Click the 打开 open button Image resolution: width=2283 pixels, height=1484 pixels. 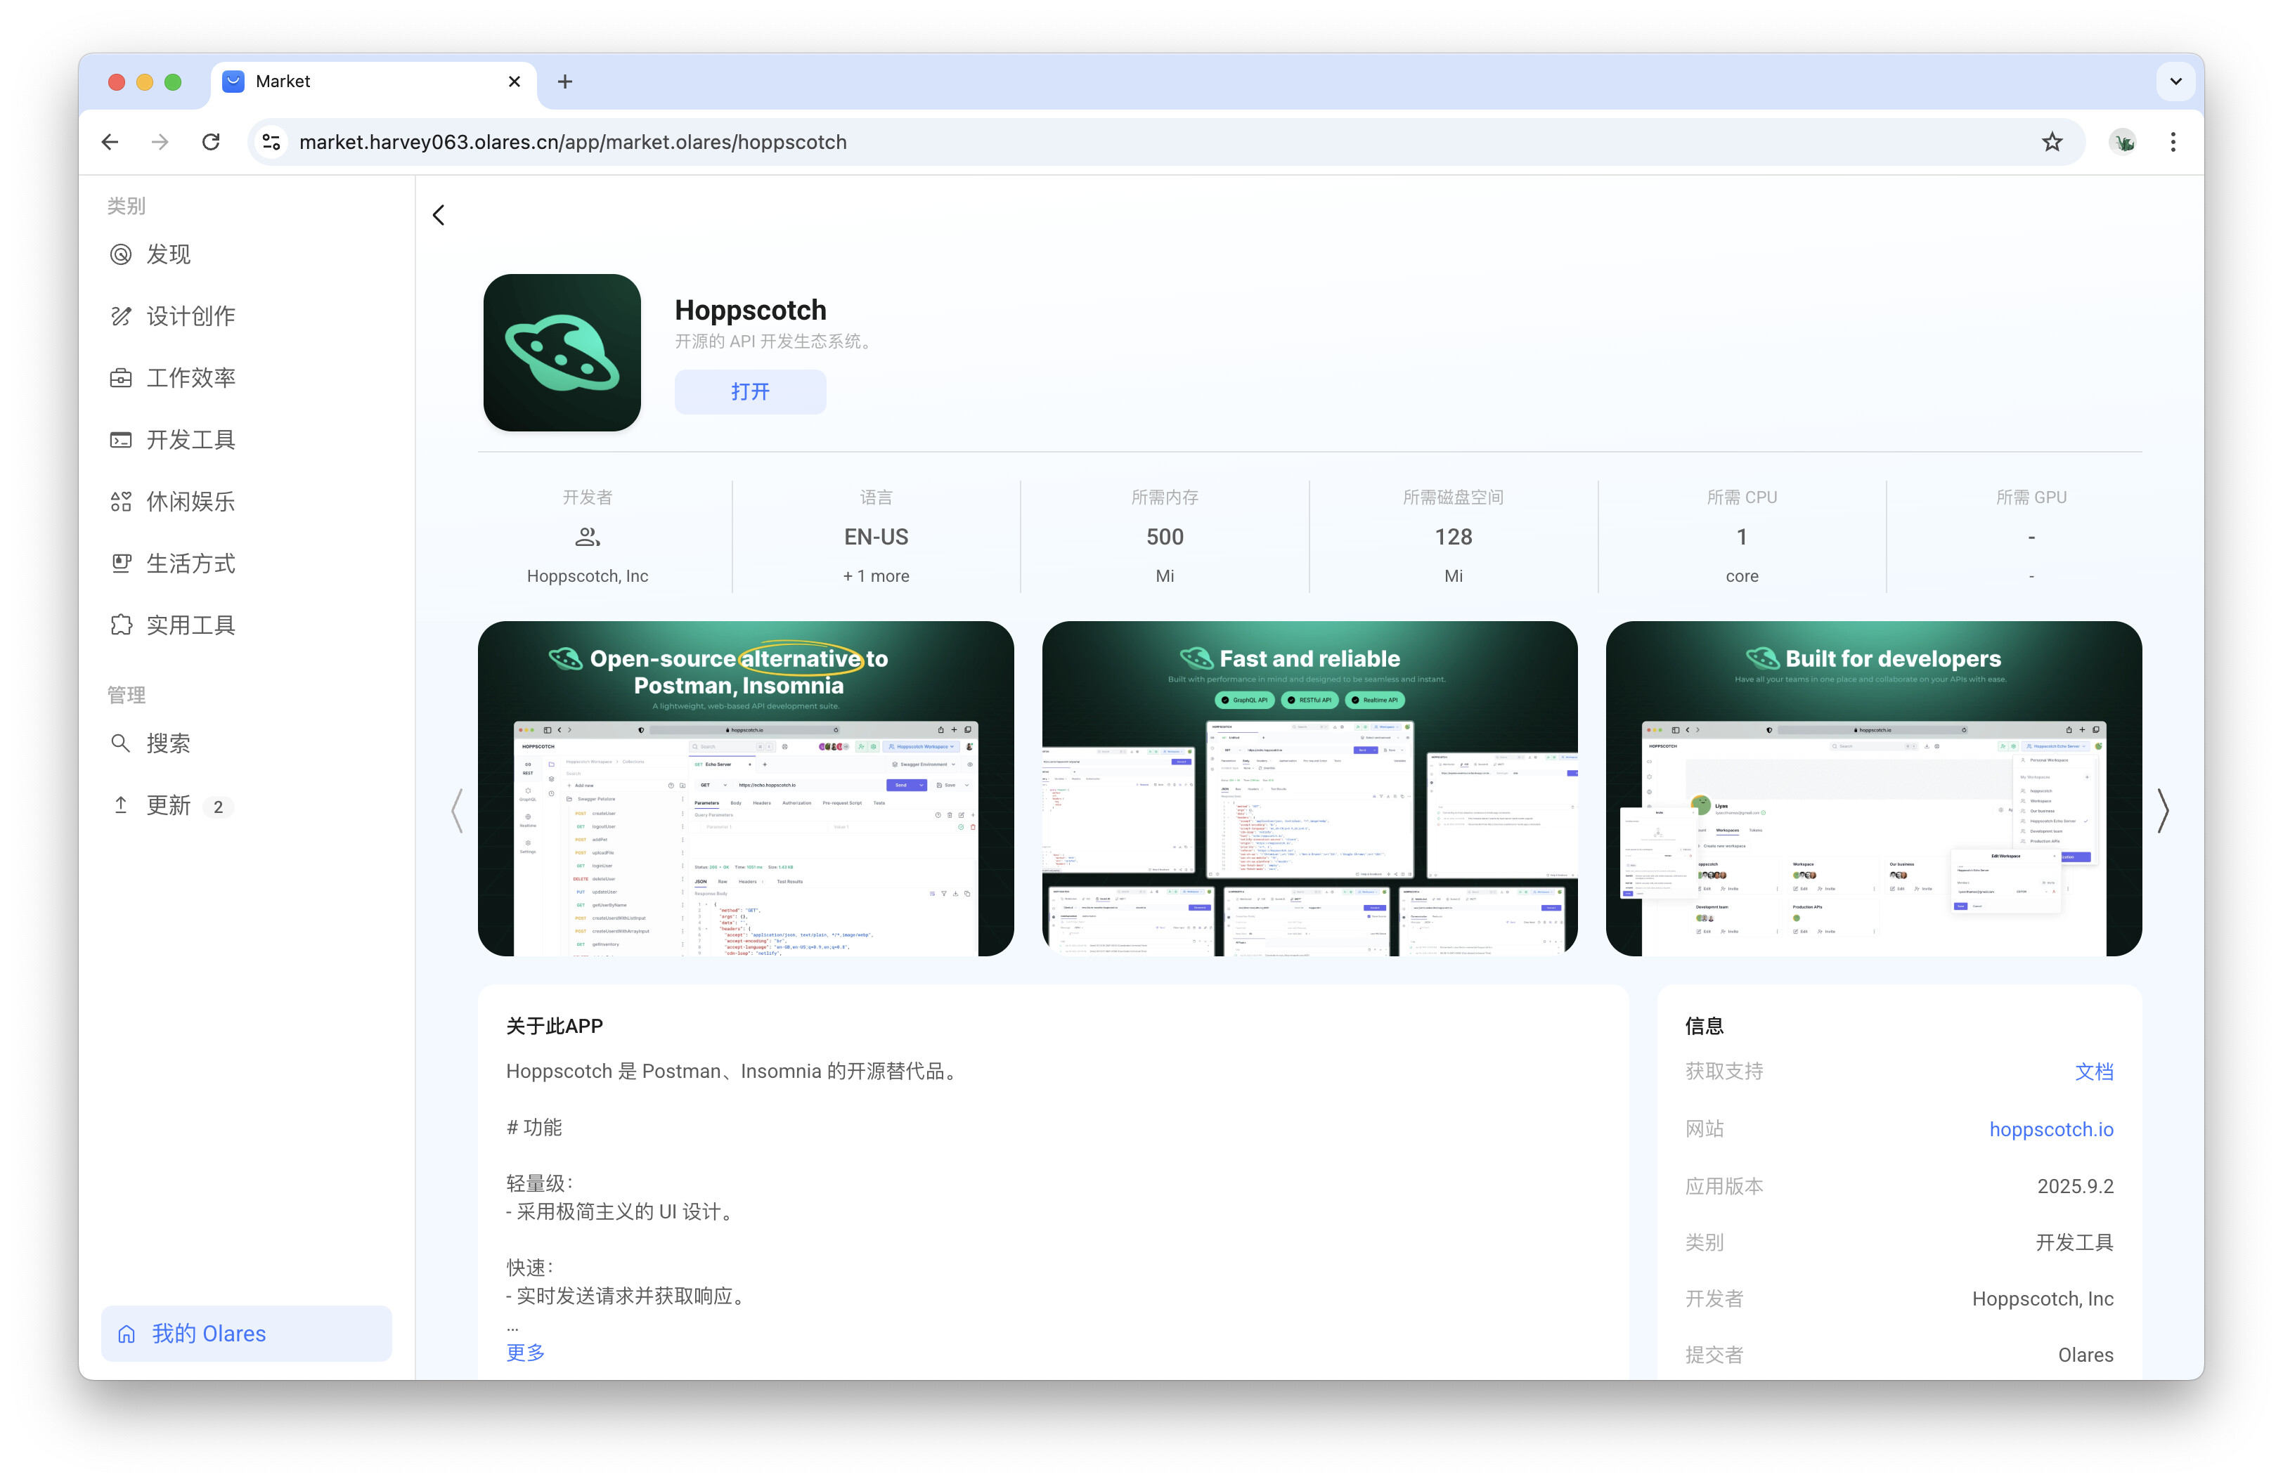pyautogui.click(x=749, y=391)
